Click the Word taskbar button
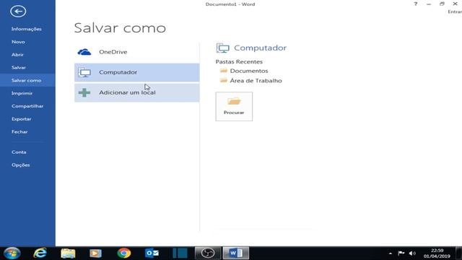The width and height of the screenshot is (462, 260). click(236, 253)
